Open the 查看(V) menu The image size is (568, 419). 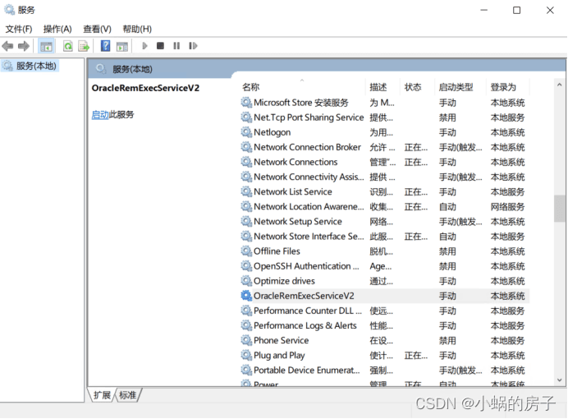pyautogui.click(x=97, y=29)
